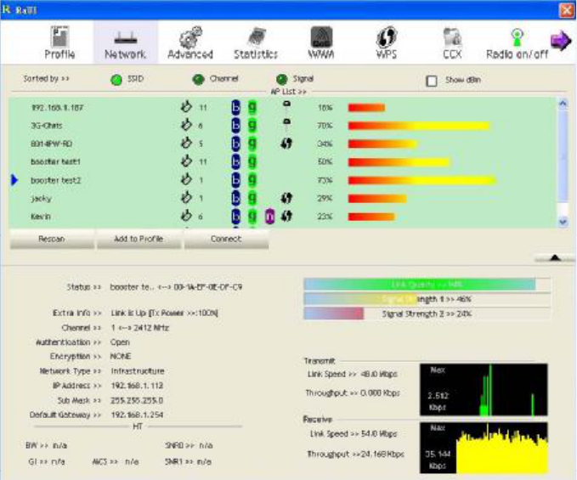Sort AP list by Channel
The width and height of the screenshot is (577, 480).
point(198,80)
